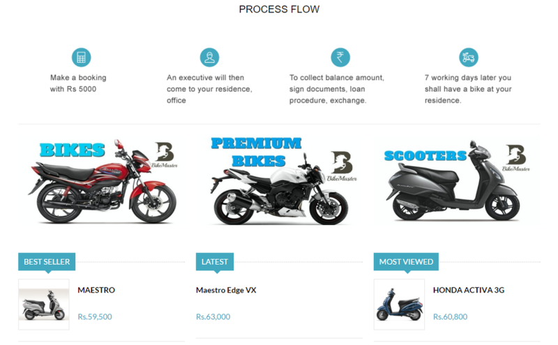Viewport: 558px width, 345px height.
Task: Click BikeMaster logo on Scooters banner
Action: pyautogui.click(x=515, y=158)
